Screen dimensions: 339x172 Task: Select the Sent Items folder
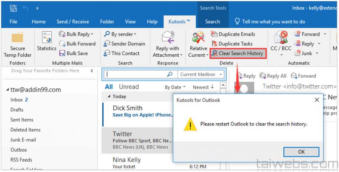pyautogui.click(x=22, y=120)
